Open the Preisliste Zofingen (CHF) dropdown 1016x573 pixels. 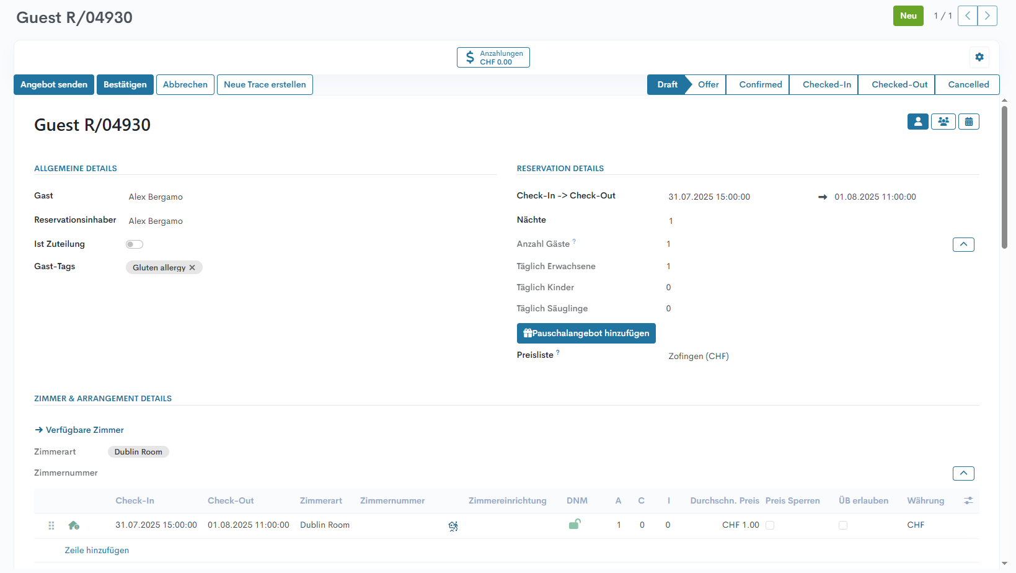coord(698,356)
